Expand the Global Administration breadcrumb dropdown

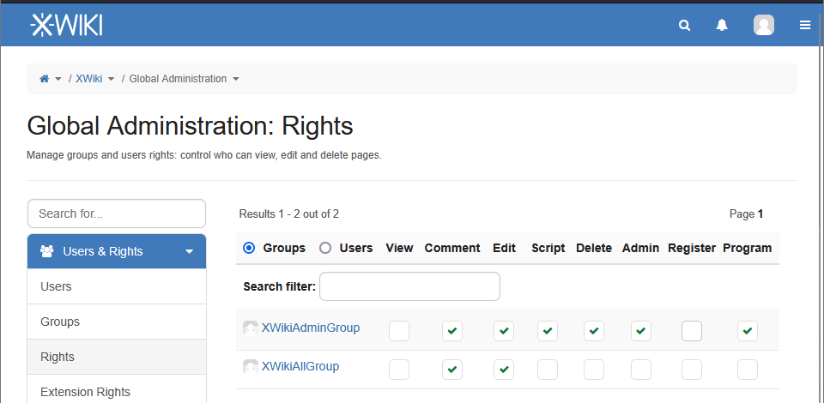pos(236,79)
